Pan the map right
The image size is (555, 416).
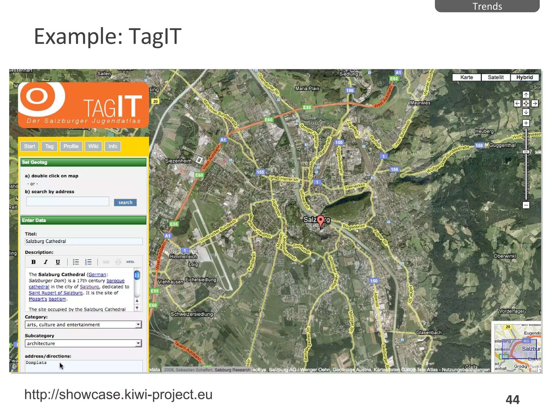535,103
